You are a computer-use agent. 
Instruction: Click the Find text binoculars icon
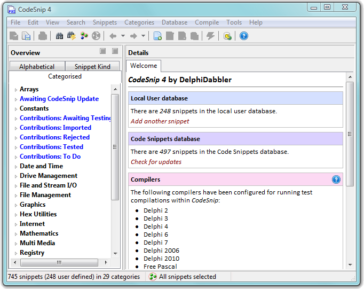tap(59, 36)
